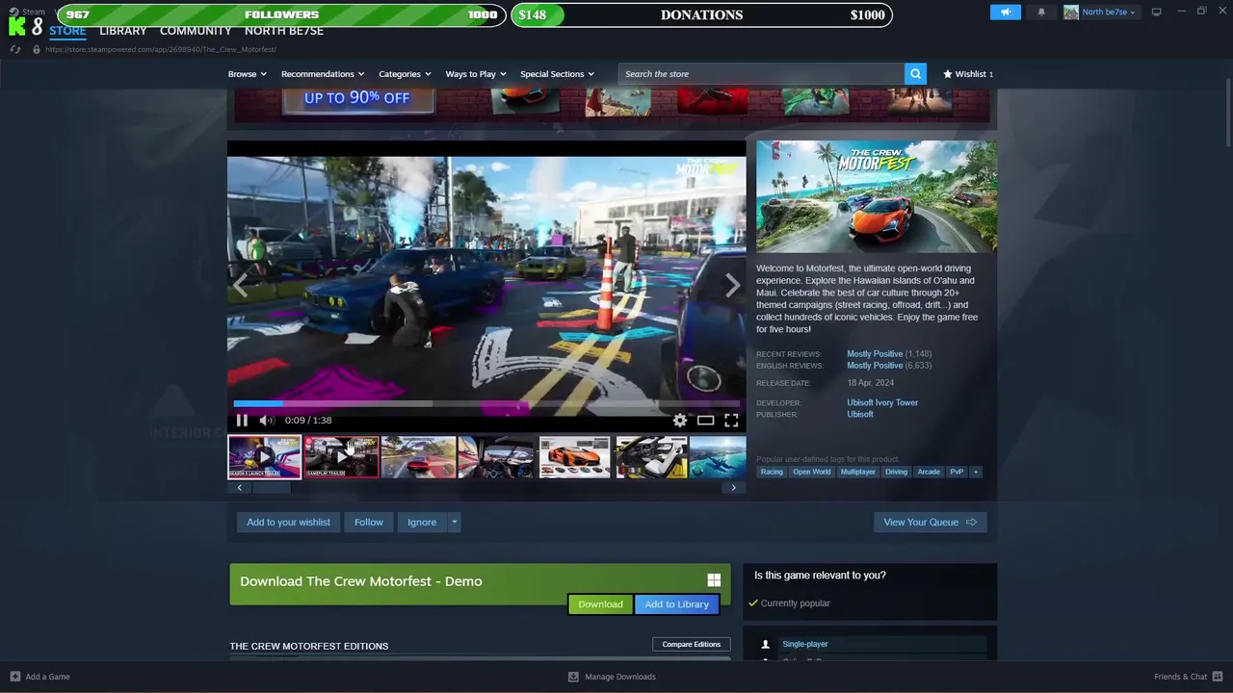Expand the Special Sections menu

tap(557, 74)
